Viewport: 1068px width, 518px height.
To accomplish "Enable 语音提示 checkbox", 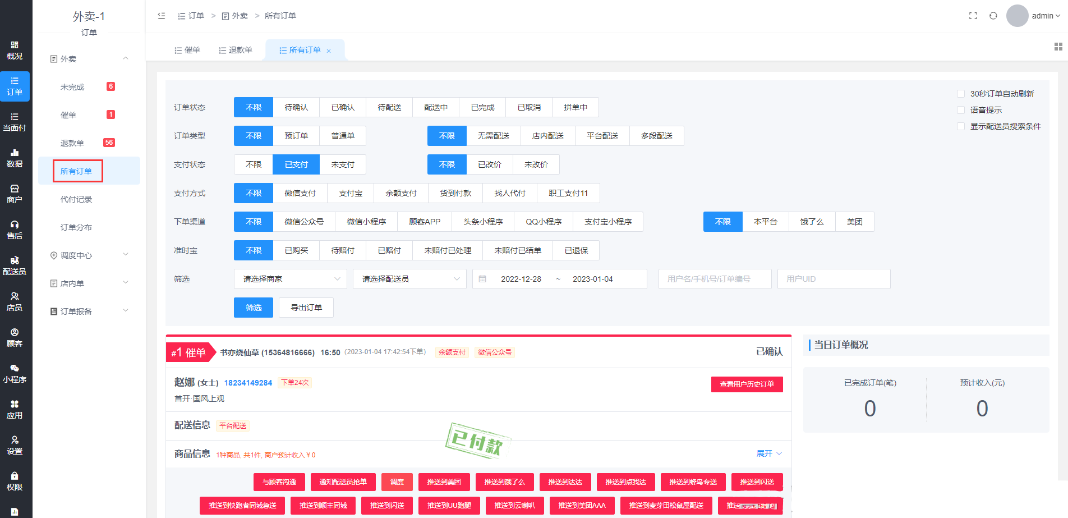I will [x=961, y=110].
